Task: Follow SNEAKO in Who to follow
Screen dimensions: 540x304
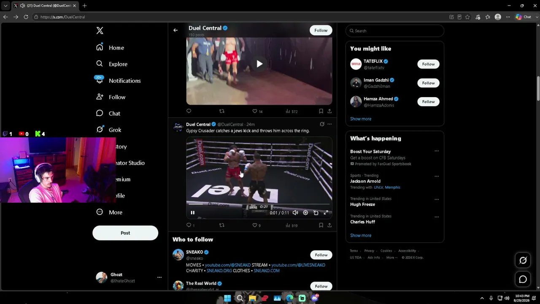Action: [x=321, y=255]
